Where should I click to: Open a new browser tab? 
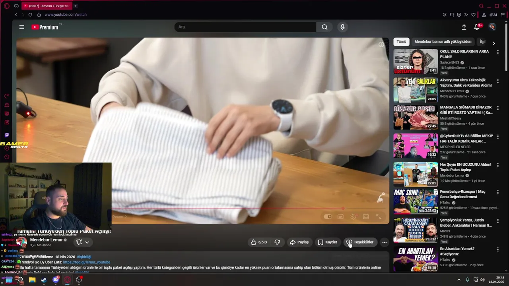[76, 6]
